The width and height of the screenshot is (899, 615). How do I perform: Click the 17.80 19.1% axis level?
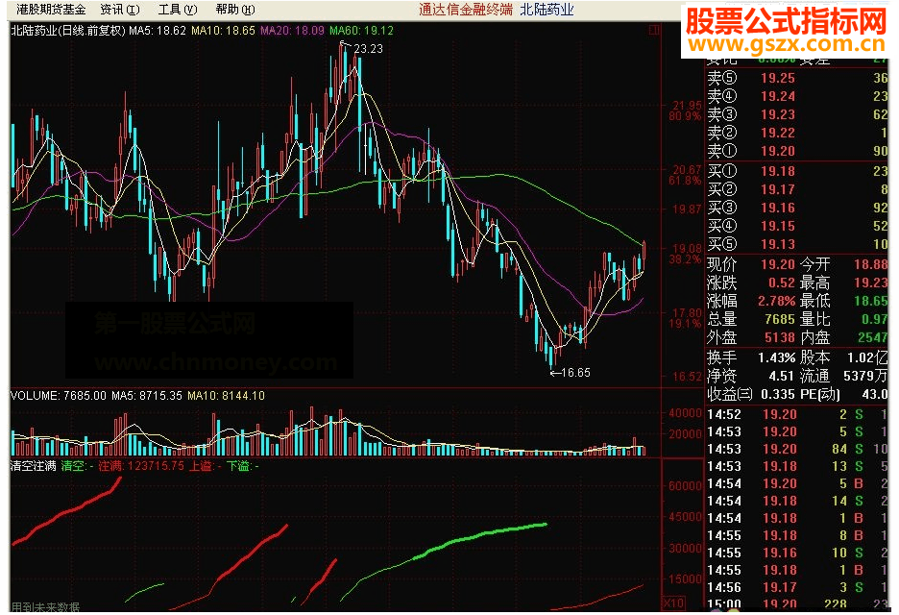point(687,318)
